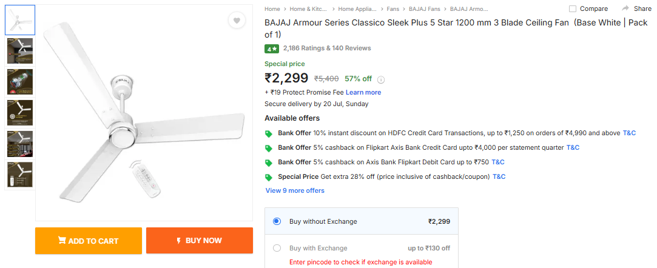Click the Axis Debit Card offer tag icon
The image size is (657, 268).
(x=269, y=162)
